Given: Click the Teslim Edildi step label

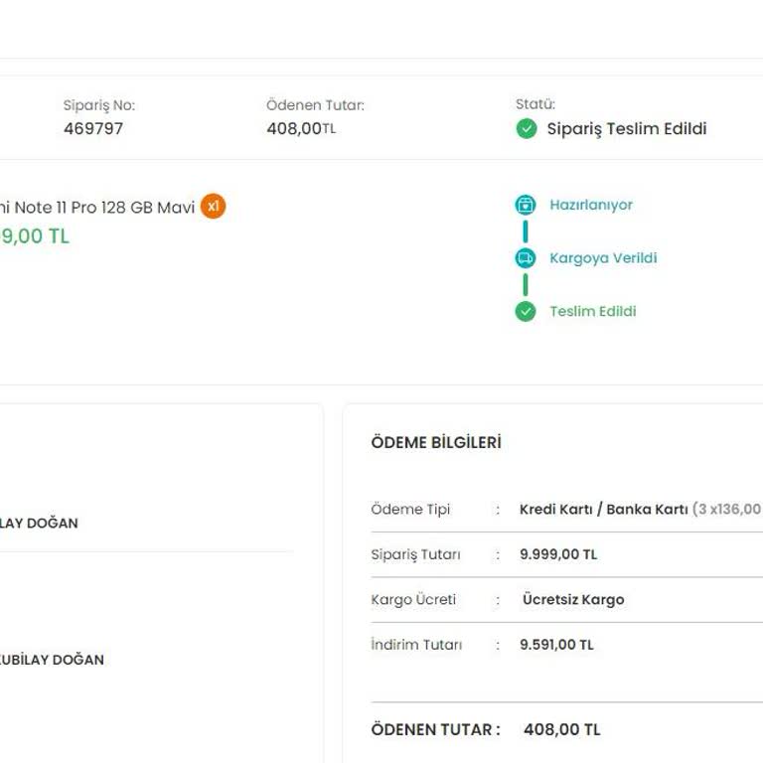Looking at the screenshot, I should pos(593,311).
